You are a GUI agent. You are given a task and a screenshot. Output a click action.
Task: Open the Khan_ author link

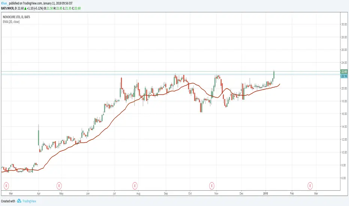coord(4,3)
